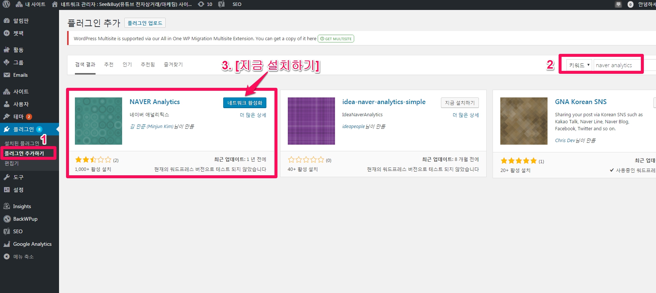Image resolution: width=656 pixels, height=293 pixels.
Task: Open idea-naver-analytics-simple title link
Action: coord(384,102)
